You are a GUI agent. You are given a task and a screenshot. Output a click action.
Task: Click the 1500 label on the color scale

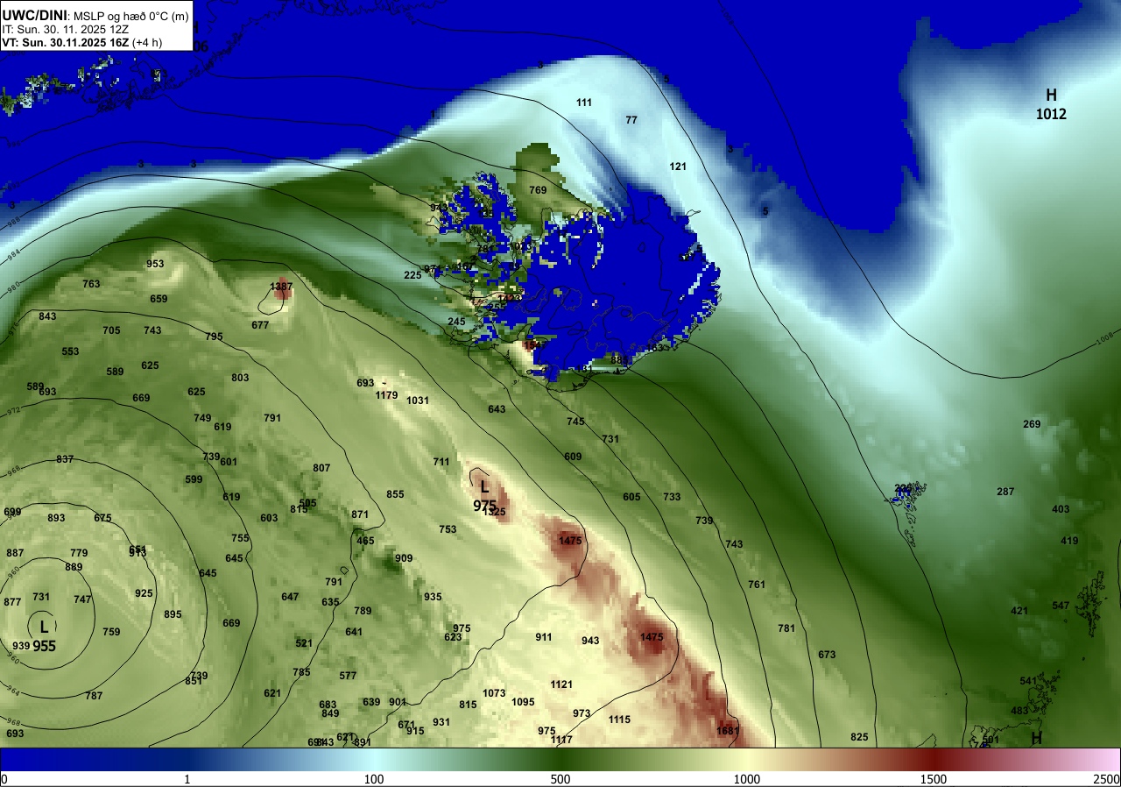(x=934, y=779)
